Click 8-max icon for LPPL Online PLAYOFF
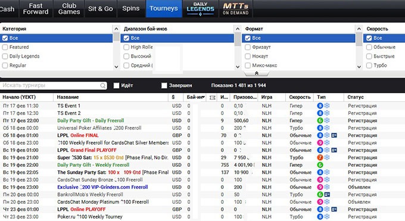The height and width of the screenshot is (221, 405). 320,209
